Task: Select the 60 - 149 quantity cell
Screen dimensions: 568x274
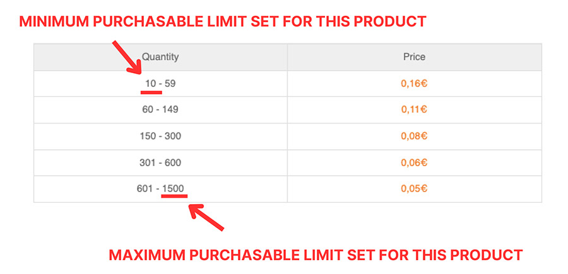Action: tap(160, 110)
